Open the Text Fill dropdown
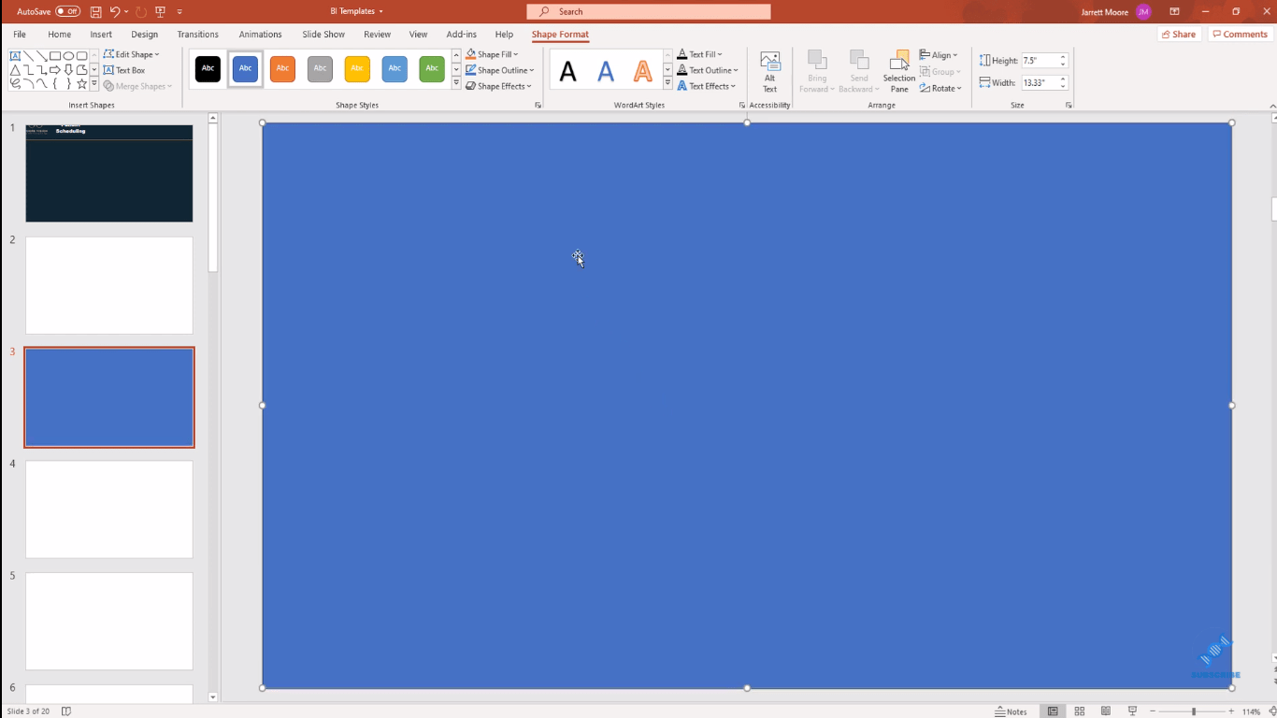 pos(700,54)
